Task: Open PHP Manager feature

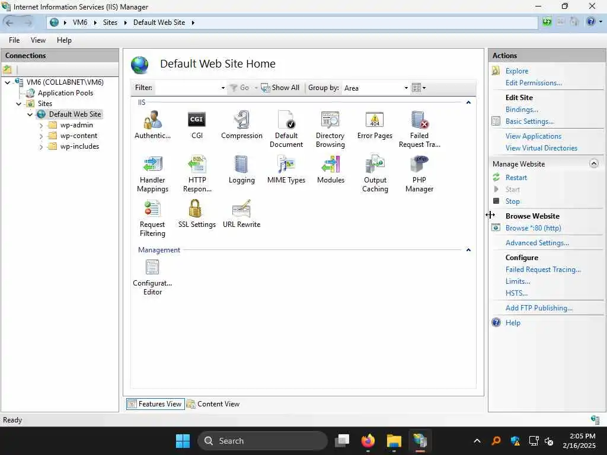Action: pyautogui.click(x=419, y=174)
